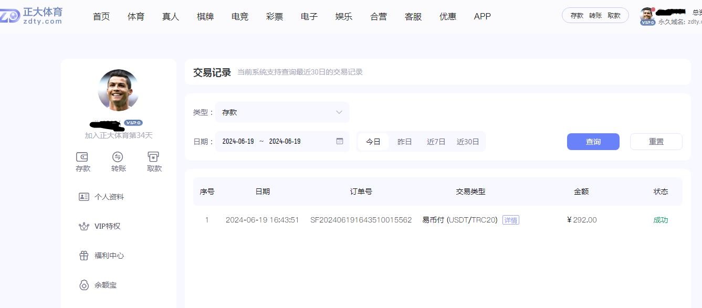Open the calendar icon in the date field
702x308 pixels.
pyautogui.click(x=339, y=141)
